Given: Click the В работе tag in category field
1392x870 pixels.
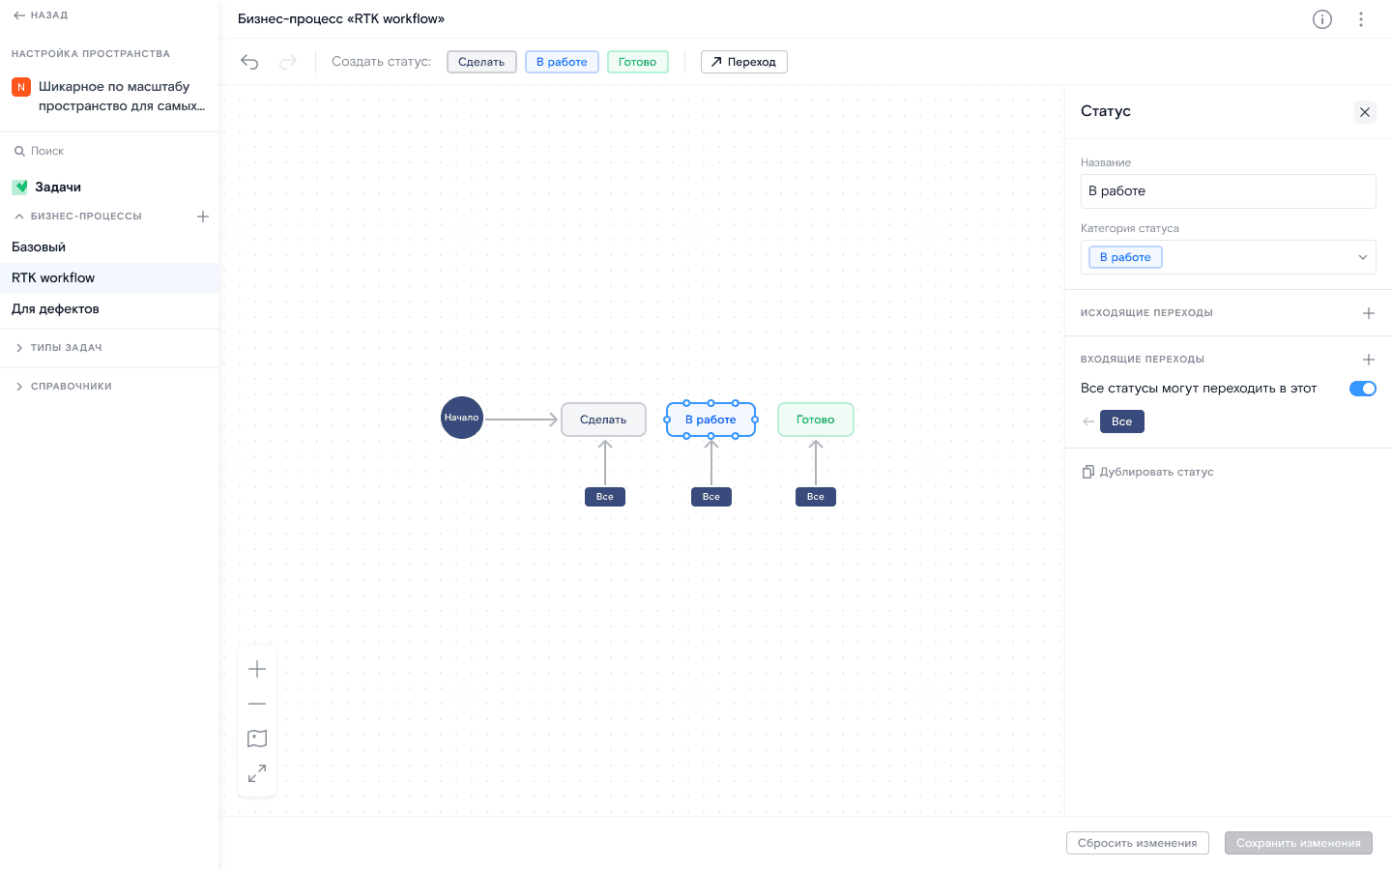Looking at the screenshot, I should coord(1125,257).
